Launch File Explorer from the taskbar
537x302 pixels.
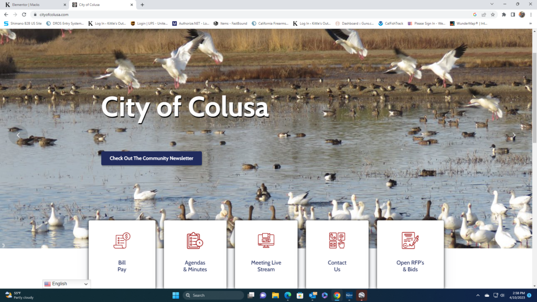pos(275,295)
